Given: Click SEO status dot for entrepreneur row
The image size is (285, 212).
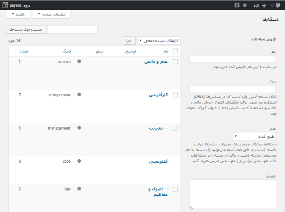Looking at the screenshot, I should (79, 94).
